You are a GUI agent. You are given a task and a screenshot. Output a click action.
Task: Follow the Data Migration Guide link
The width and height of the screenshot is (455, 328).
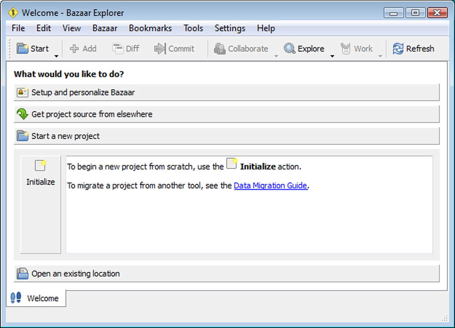coord(270,185)
